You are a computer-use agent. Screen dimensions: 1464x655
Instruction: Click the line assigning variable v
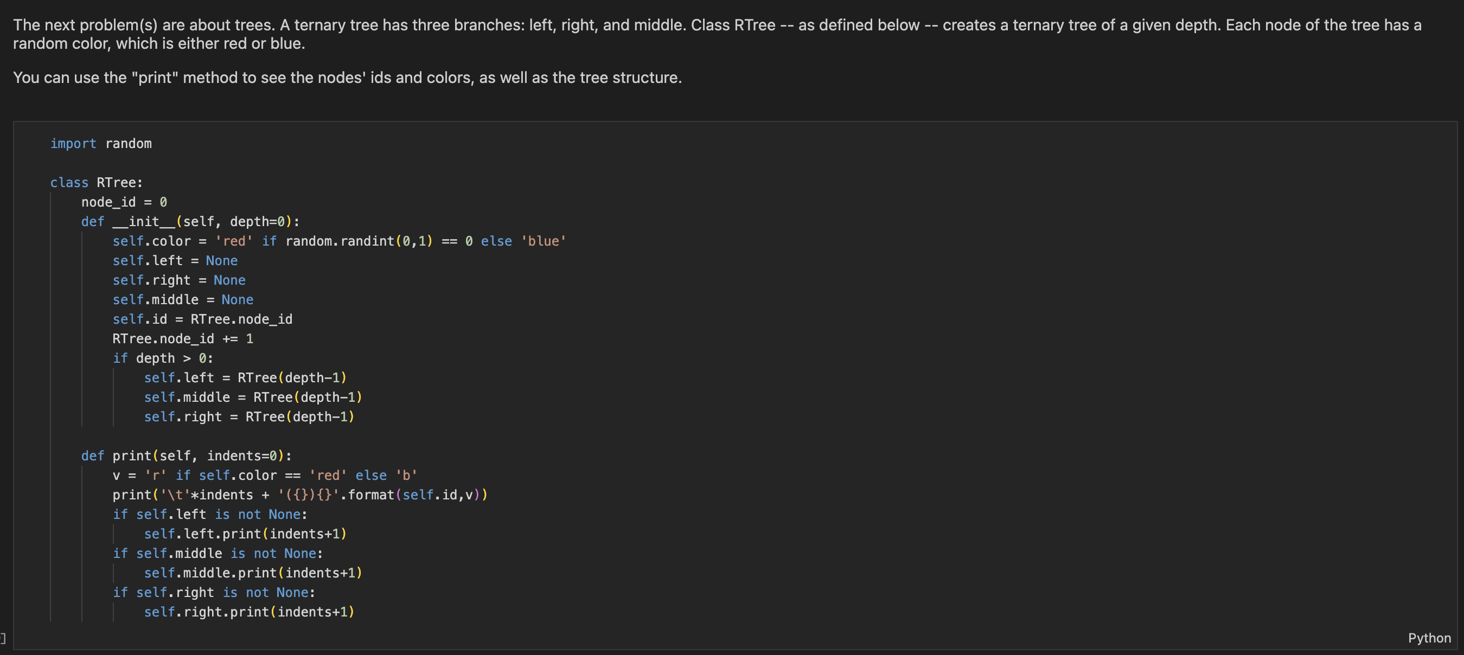[x=265, y=476]
